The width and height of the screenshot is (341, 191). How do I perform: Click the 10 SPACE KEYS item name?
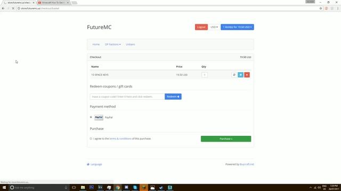pyautogui.click(x=100, y=75)
